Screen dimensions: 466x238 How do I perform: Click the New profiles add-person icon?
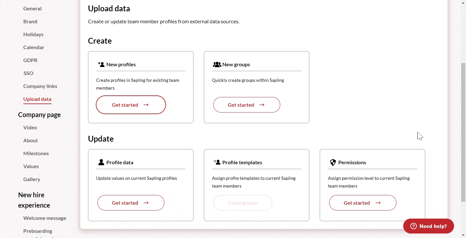click(101, 64)
